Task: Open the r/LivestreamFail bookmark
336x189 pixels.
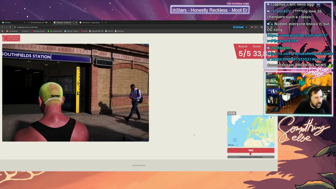Action: (12, 31)
